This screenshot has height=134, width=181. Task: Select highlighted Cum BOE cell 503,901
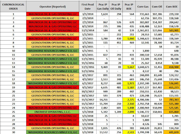click(x=172, y=30)
